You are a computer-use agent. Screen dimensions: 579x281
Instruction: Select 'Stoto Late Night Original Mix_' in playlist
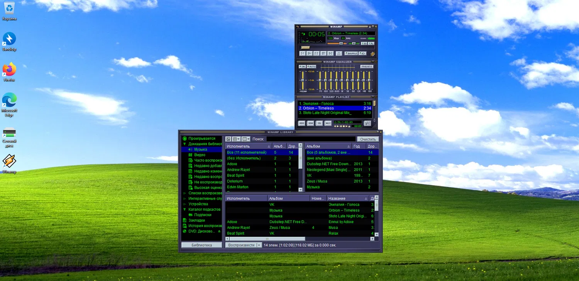click(335, 113)
